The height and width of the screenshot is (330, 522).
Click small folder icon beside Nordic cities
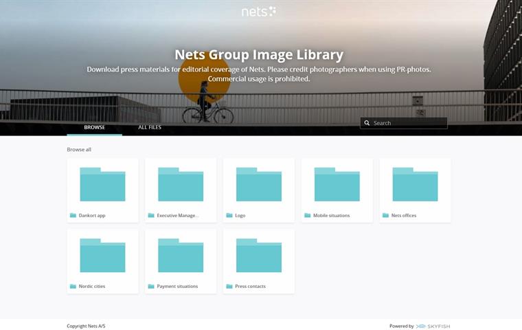(x=73, y=286)
